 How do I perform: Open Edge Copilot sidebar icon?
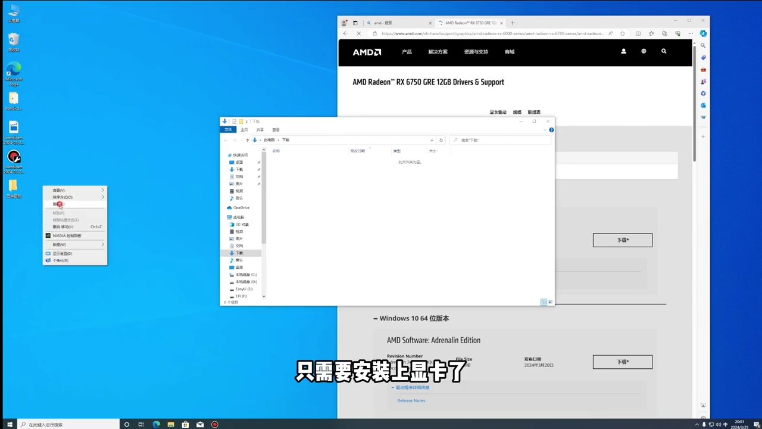tap(703, 33)
